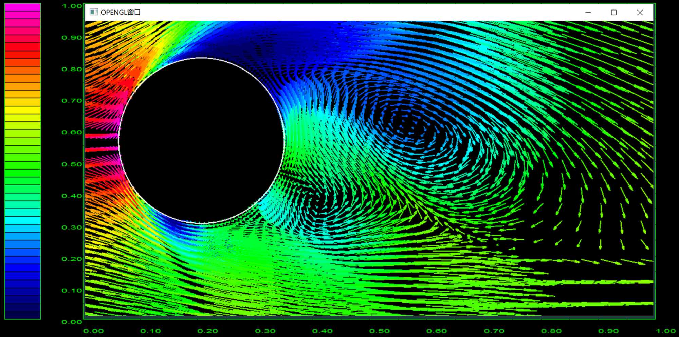
Task: Click the cyan band in the color legend
Action: [23, 220]
